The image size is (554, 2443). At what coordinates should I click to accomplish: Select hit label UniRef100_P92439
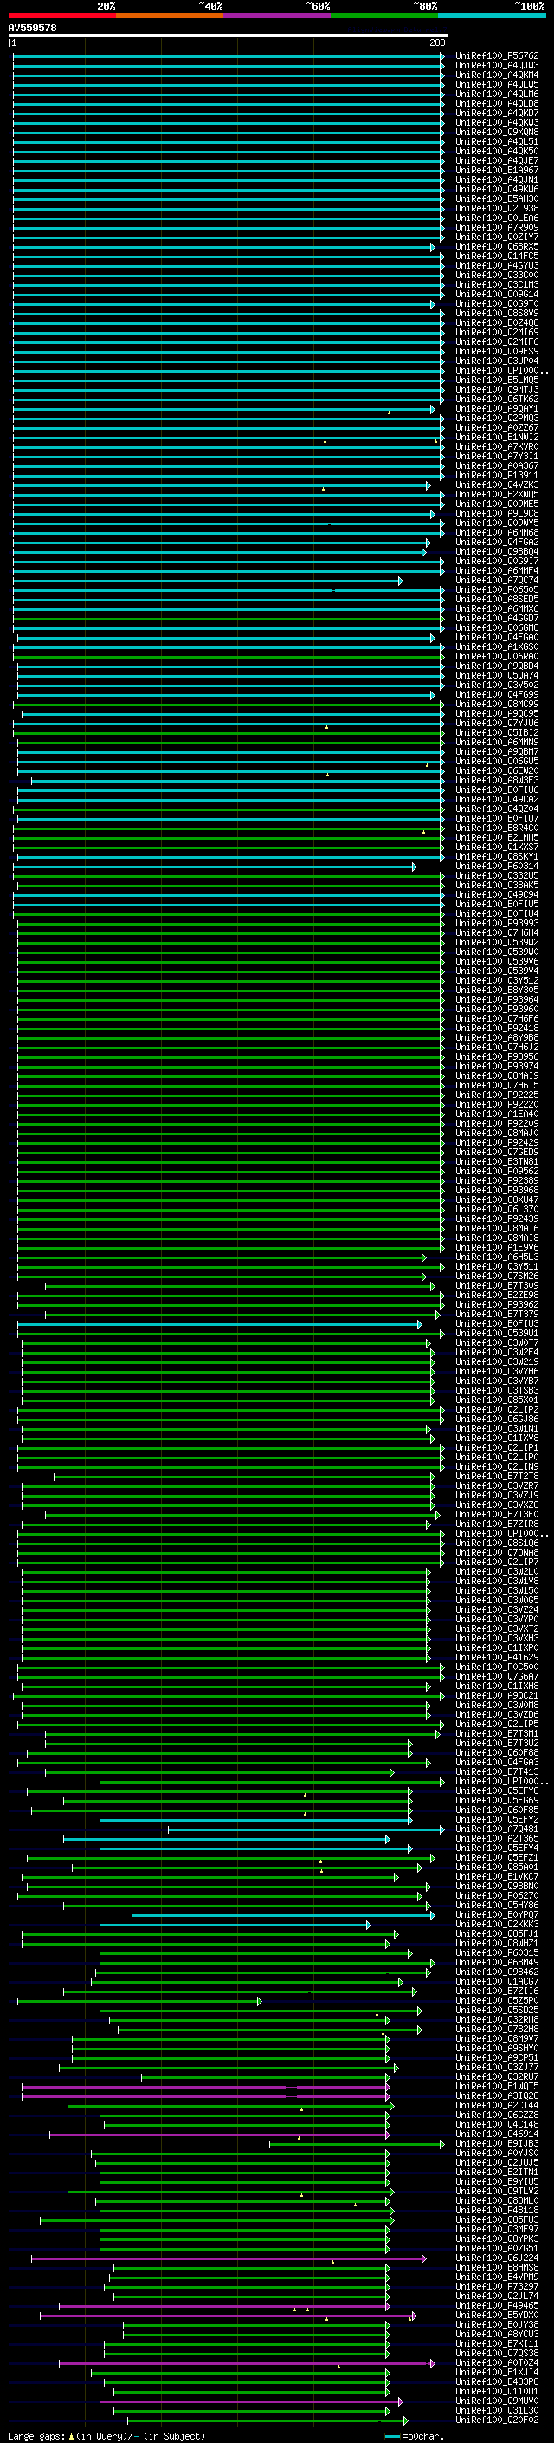[x=497, y=1219]
